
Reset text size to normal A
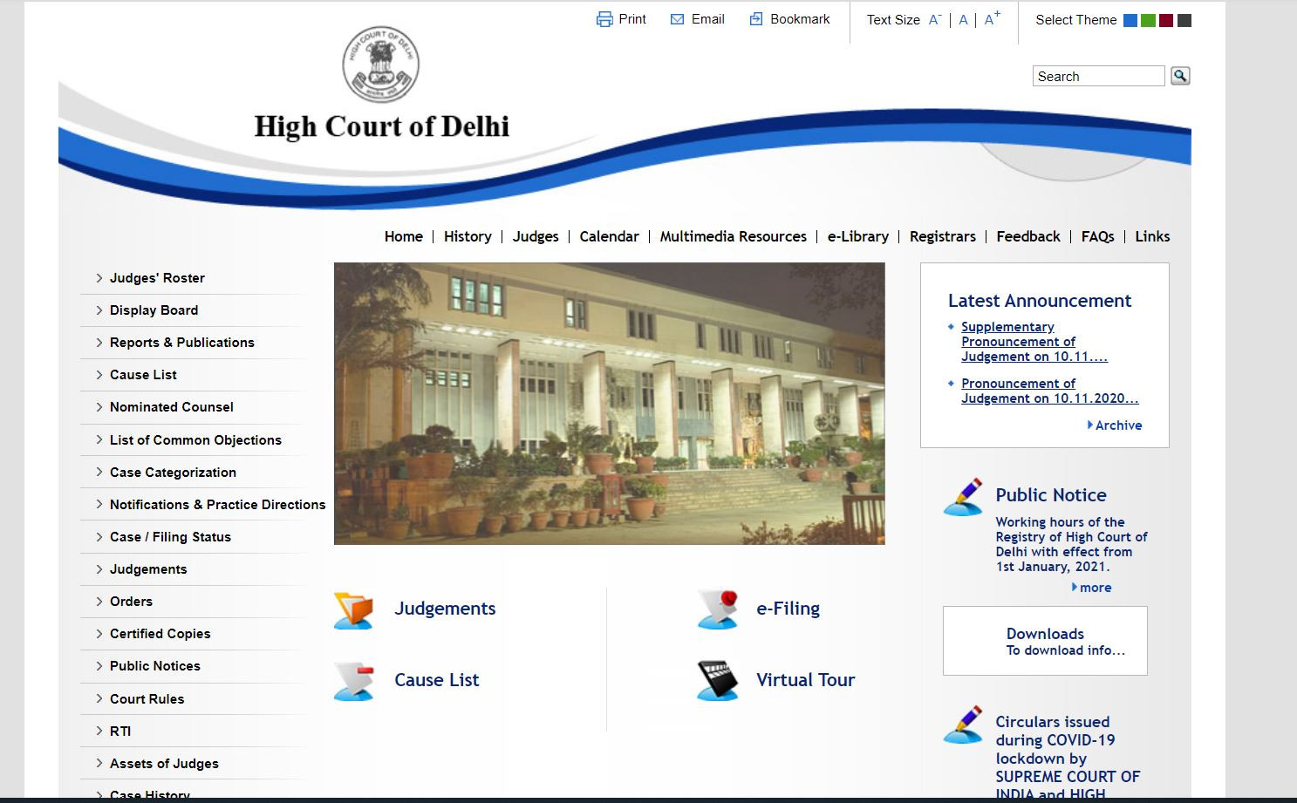coord(963,20)
